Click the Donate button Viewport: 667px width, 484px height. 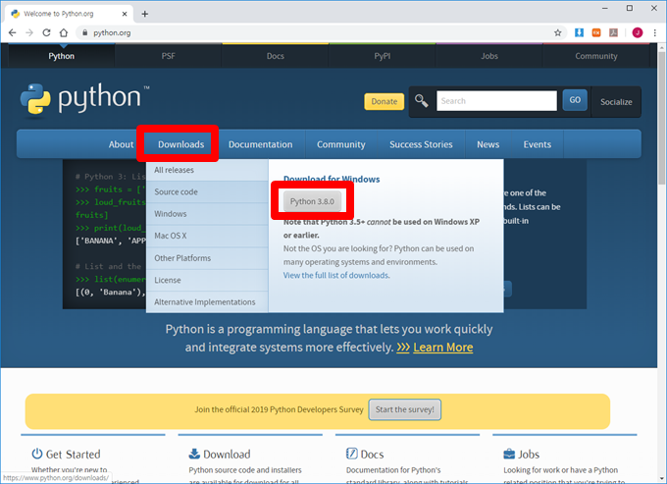click(385, 101)
